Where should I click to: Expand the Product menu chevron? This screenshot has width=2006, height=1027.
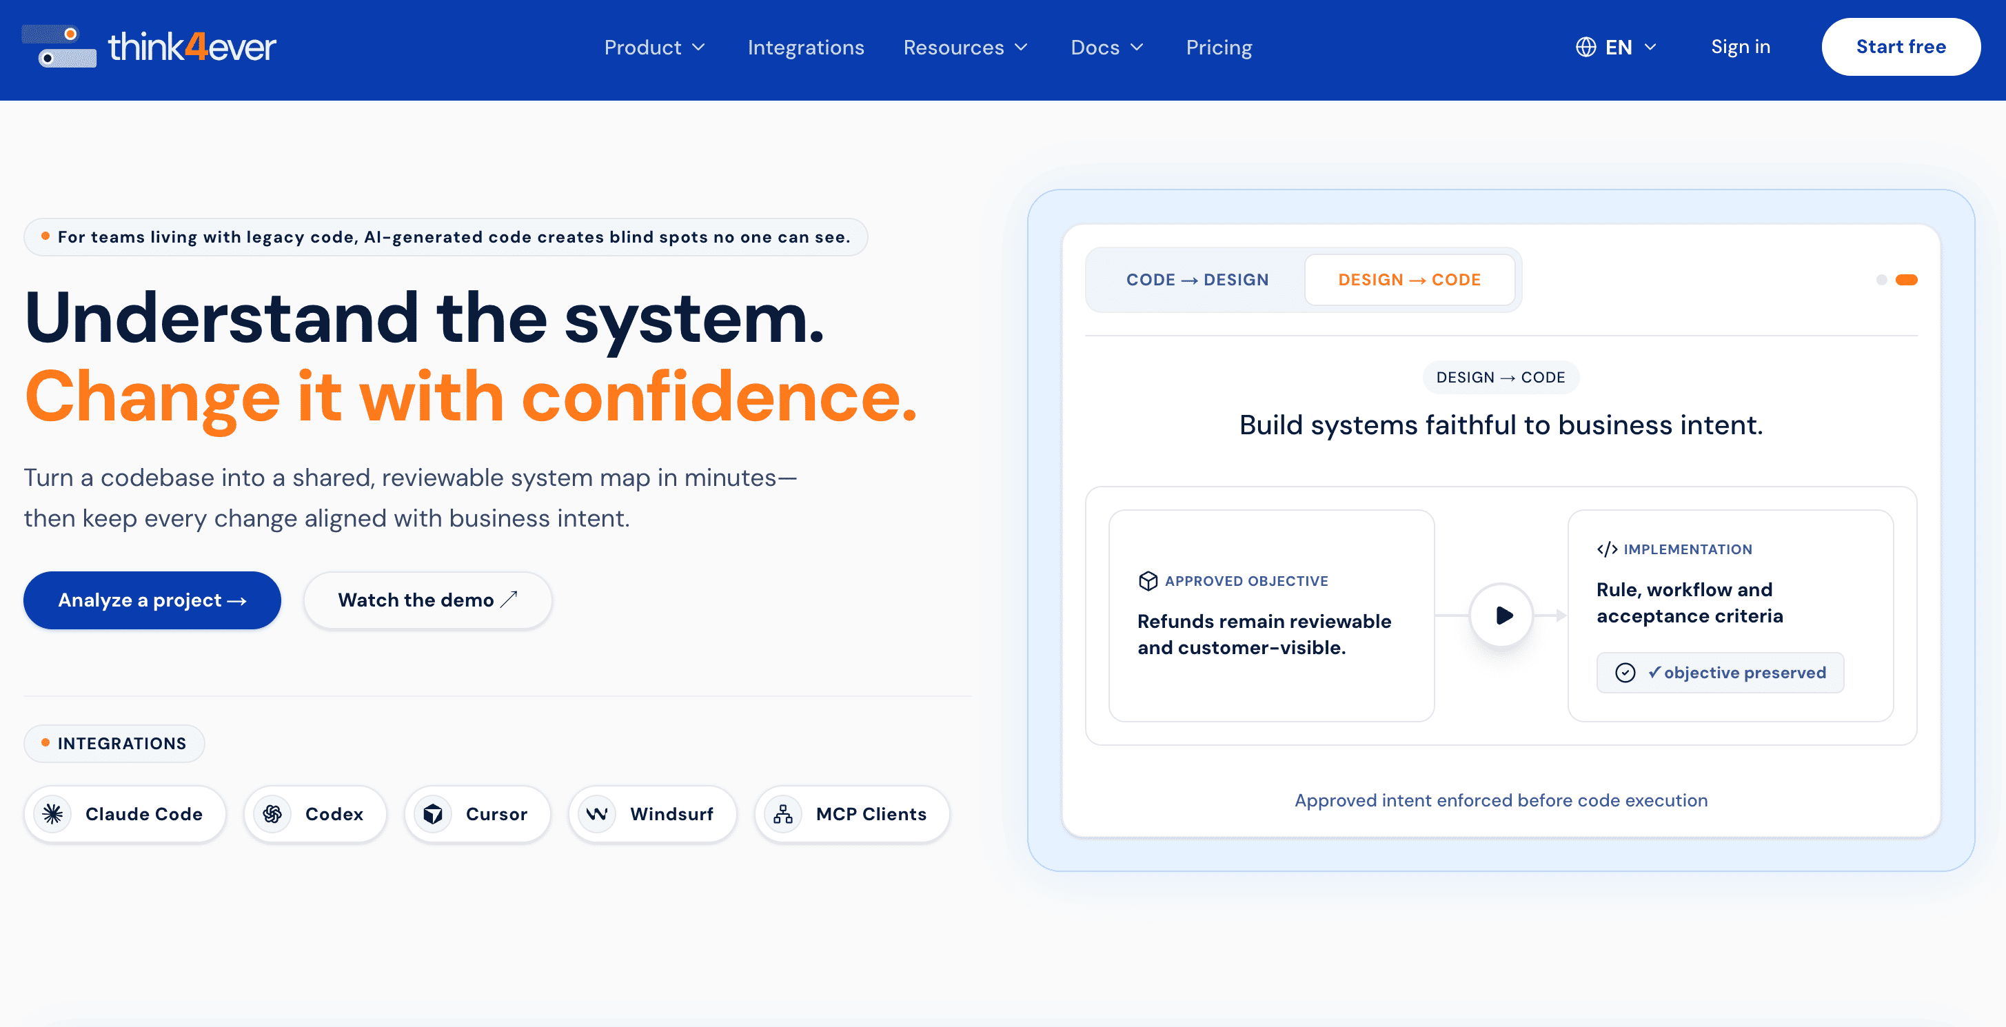tap(698, 48)
